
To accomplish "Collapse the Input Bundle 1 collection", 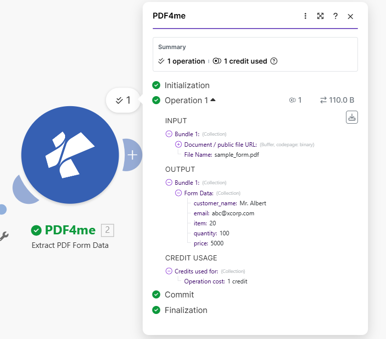I will tap(169, 134).
